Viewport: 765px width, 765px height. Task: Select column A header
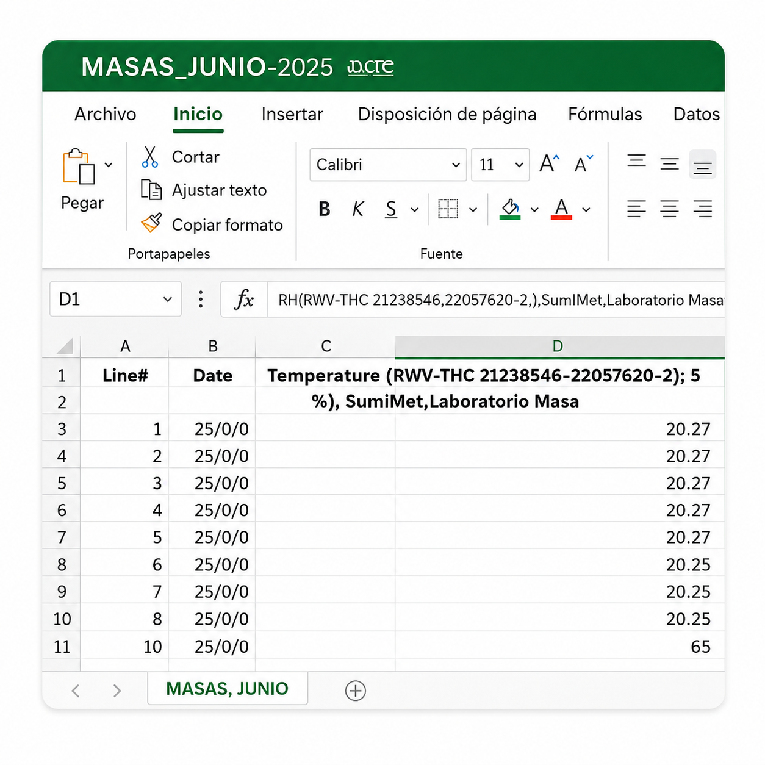pos(125,347)
